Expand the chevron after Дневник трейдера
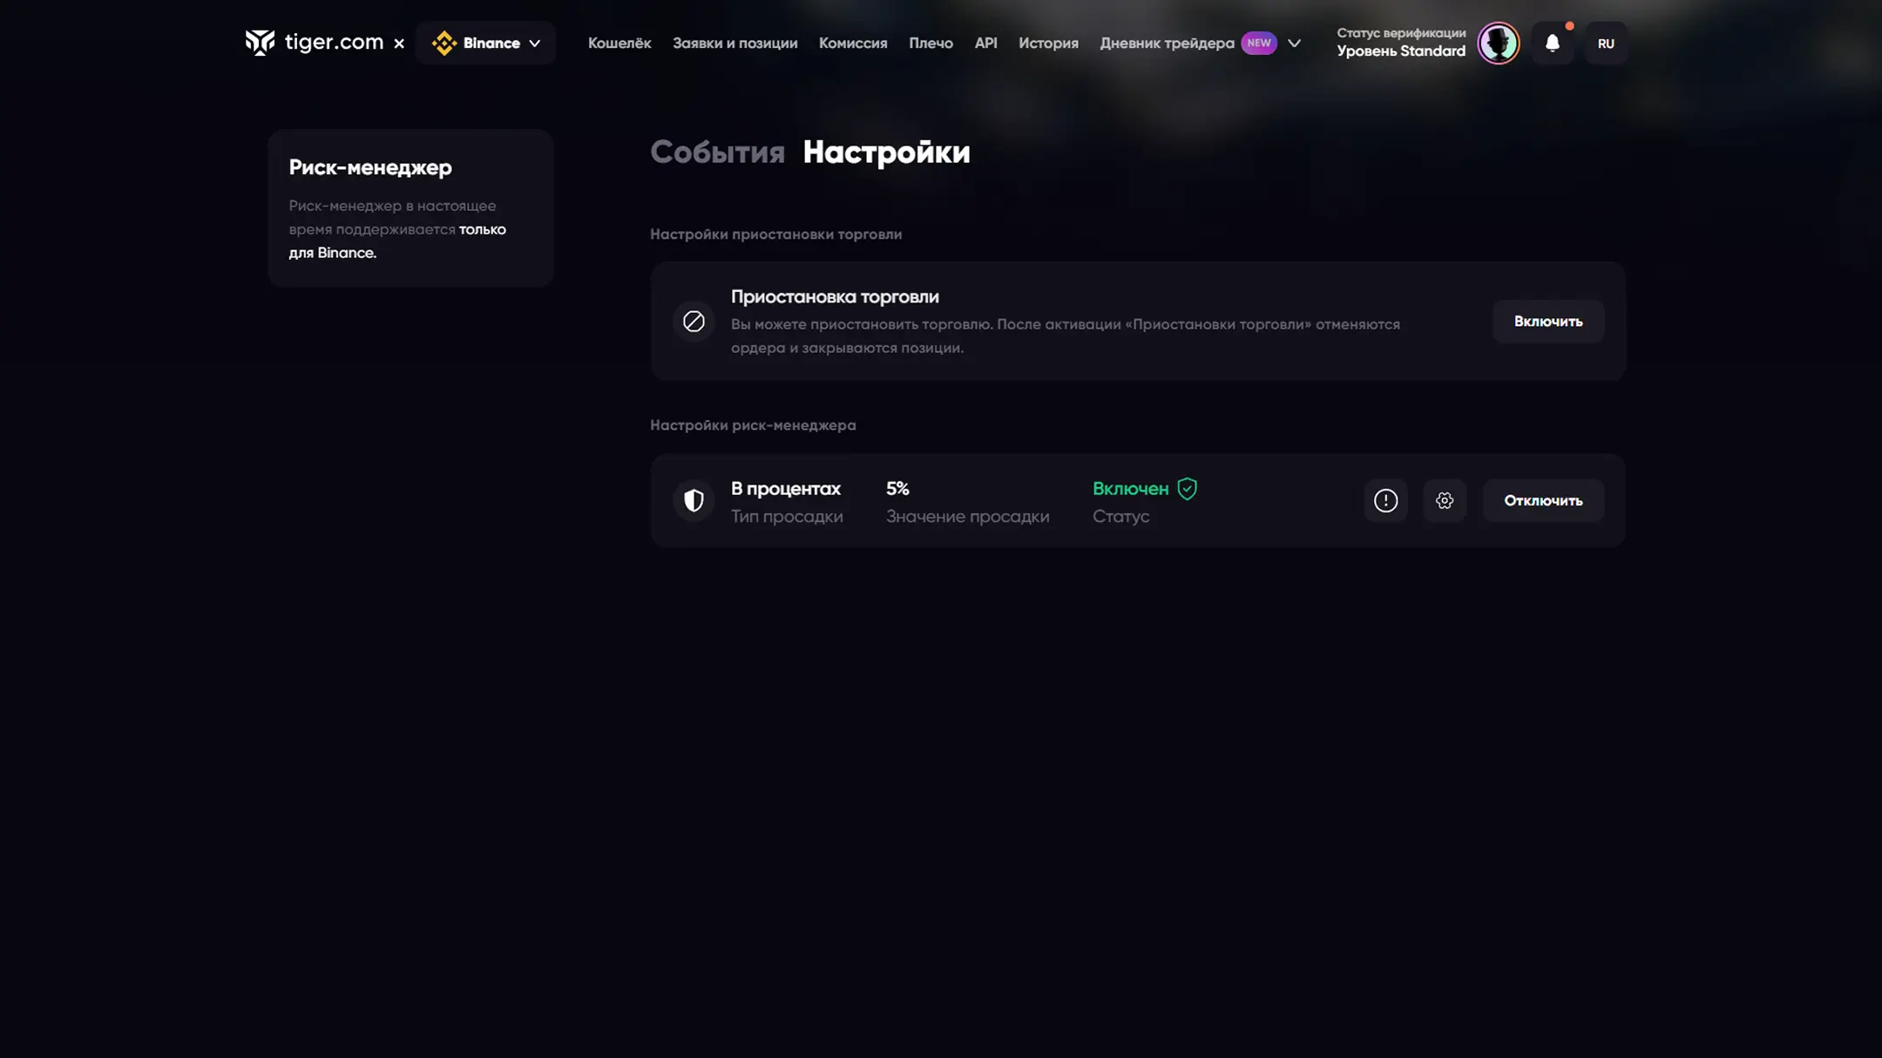Screen dimensions: 1882x1058 pyautogui.click(x=1294, y=44)
